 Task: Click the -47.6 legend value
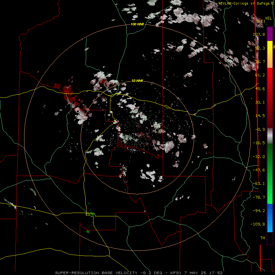(259, 170)
